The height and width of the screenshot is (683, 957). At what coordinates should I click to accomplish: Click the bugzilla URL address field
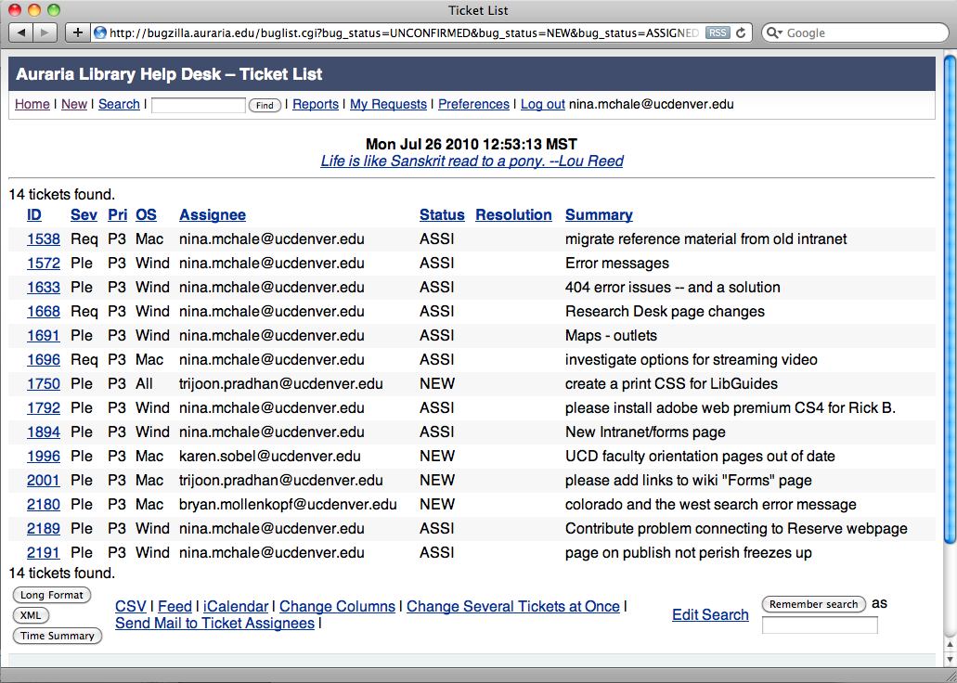pyautogui.click(x=404, y=32)
